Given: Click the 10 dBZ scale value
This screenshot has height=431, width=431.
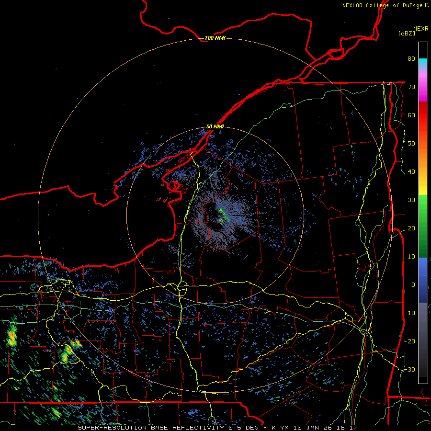Looking at the screenshot, I should point(411,257).
